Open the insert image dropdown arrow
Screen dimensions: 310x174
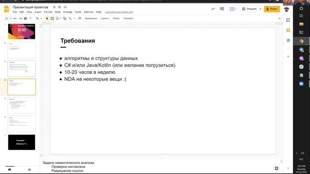pyautogui.click(x=60, y=18)
